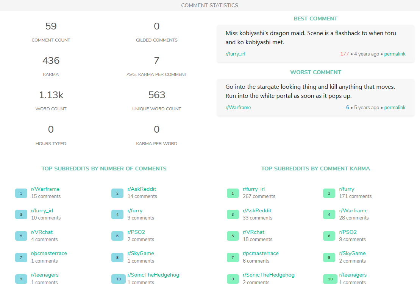Screen dimensions: 420x300
Task: Open r/pcmasterrace with 1 comments
Action: pos(49,253)
